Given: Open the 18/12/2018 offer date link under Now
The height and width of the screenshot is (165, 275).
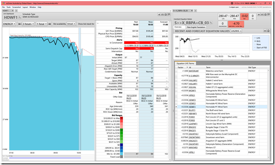Looking at the screenshot, I should click(147, 97).
